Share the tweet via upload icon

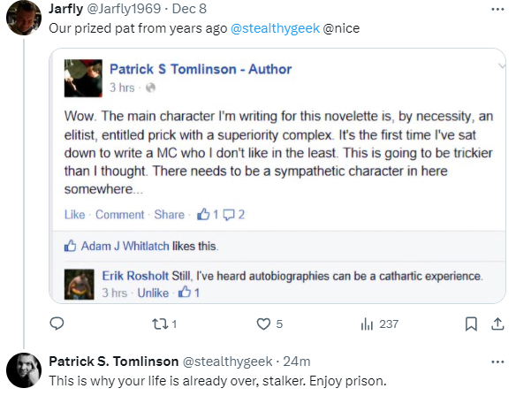point(497,324)
